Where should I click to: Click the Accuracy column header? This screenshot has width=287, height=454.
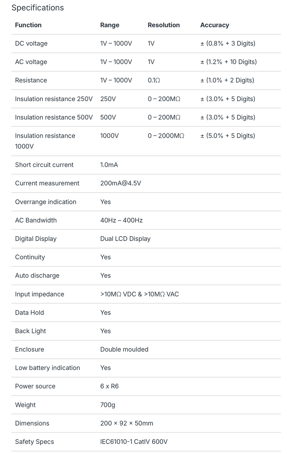point(215,25)
